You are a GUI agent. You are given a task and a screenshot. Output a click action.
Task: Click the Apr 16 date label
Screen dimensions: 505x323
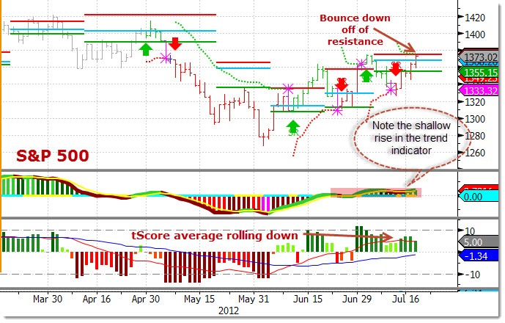97,299
